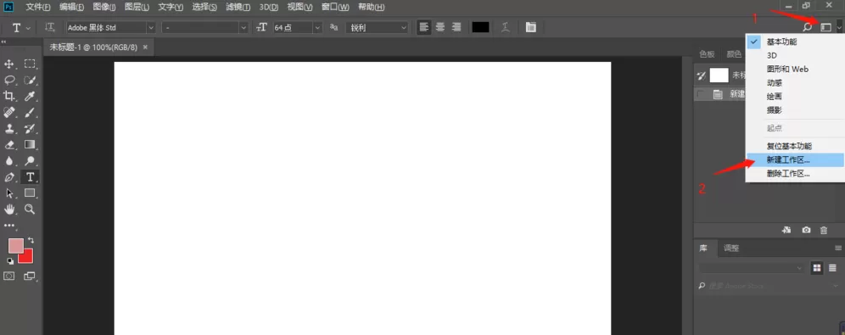Select the Gradient tool

31,144
